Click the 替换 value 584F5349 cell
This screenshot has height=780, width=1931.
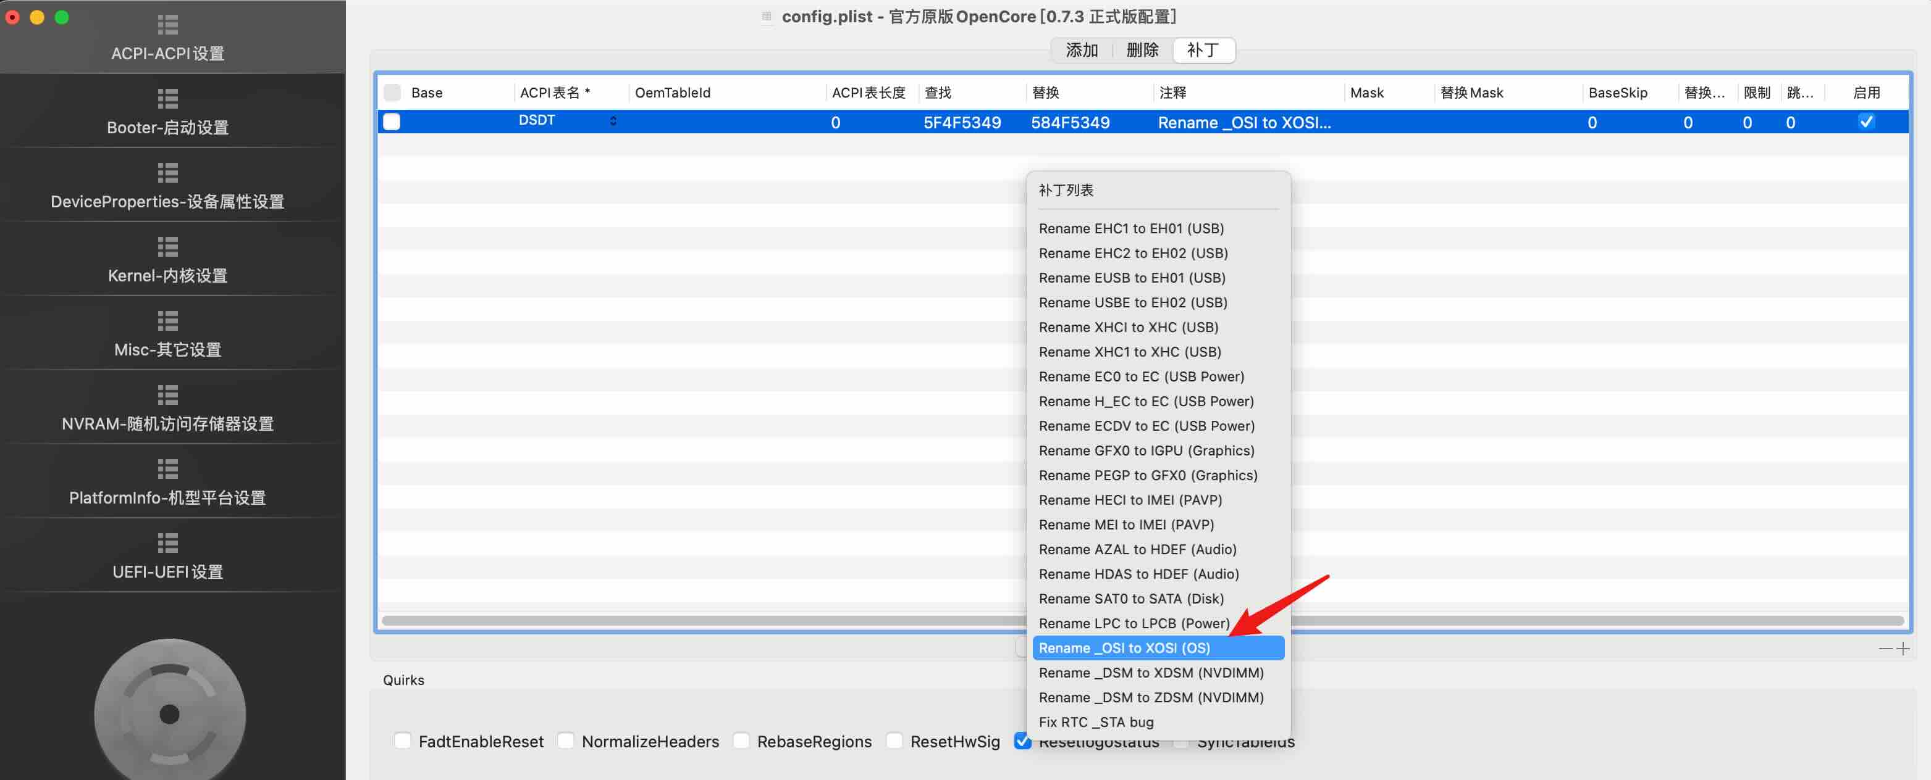1070,123
